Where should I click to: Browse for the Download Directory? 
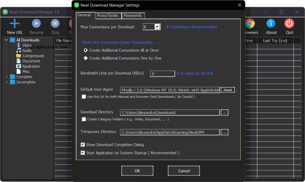pos(224,113)
